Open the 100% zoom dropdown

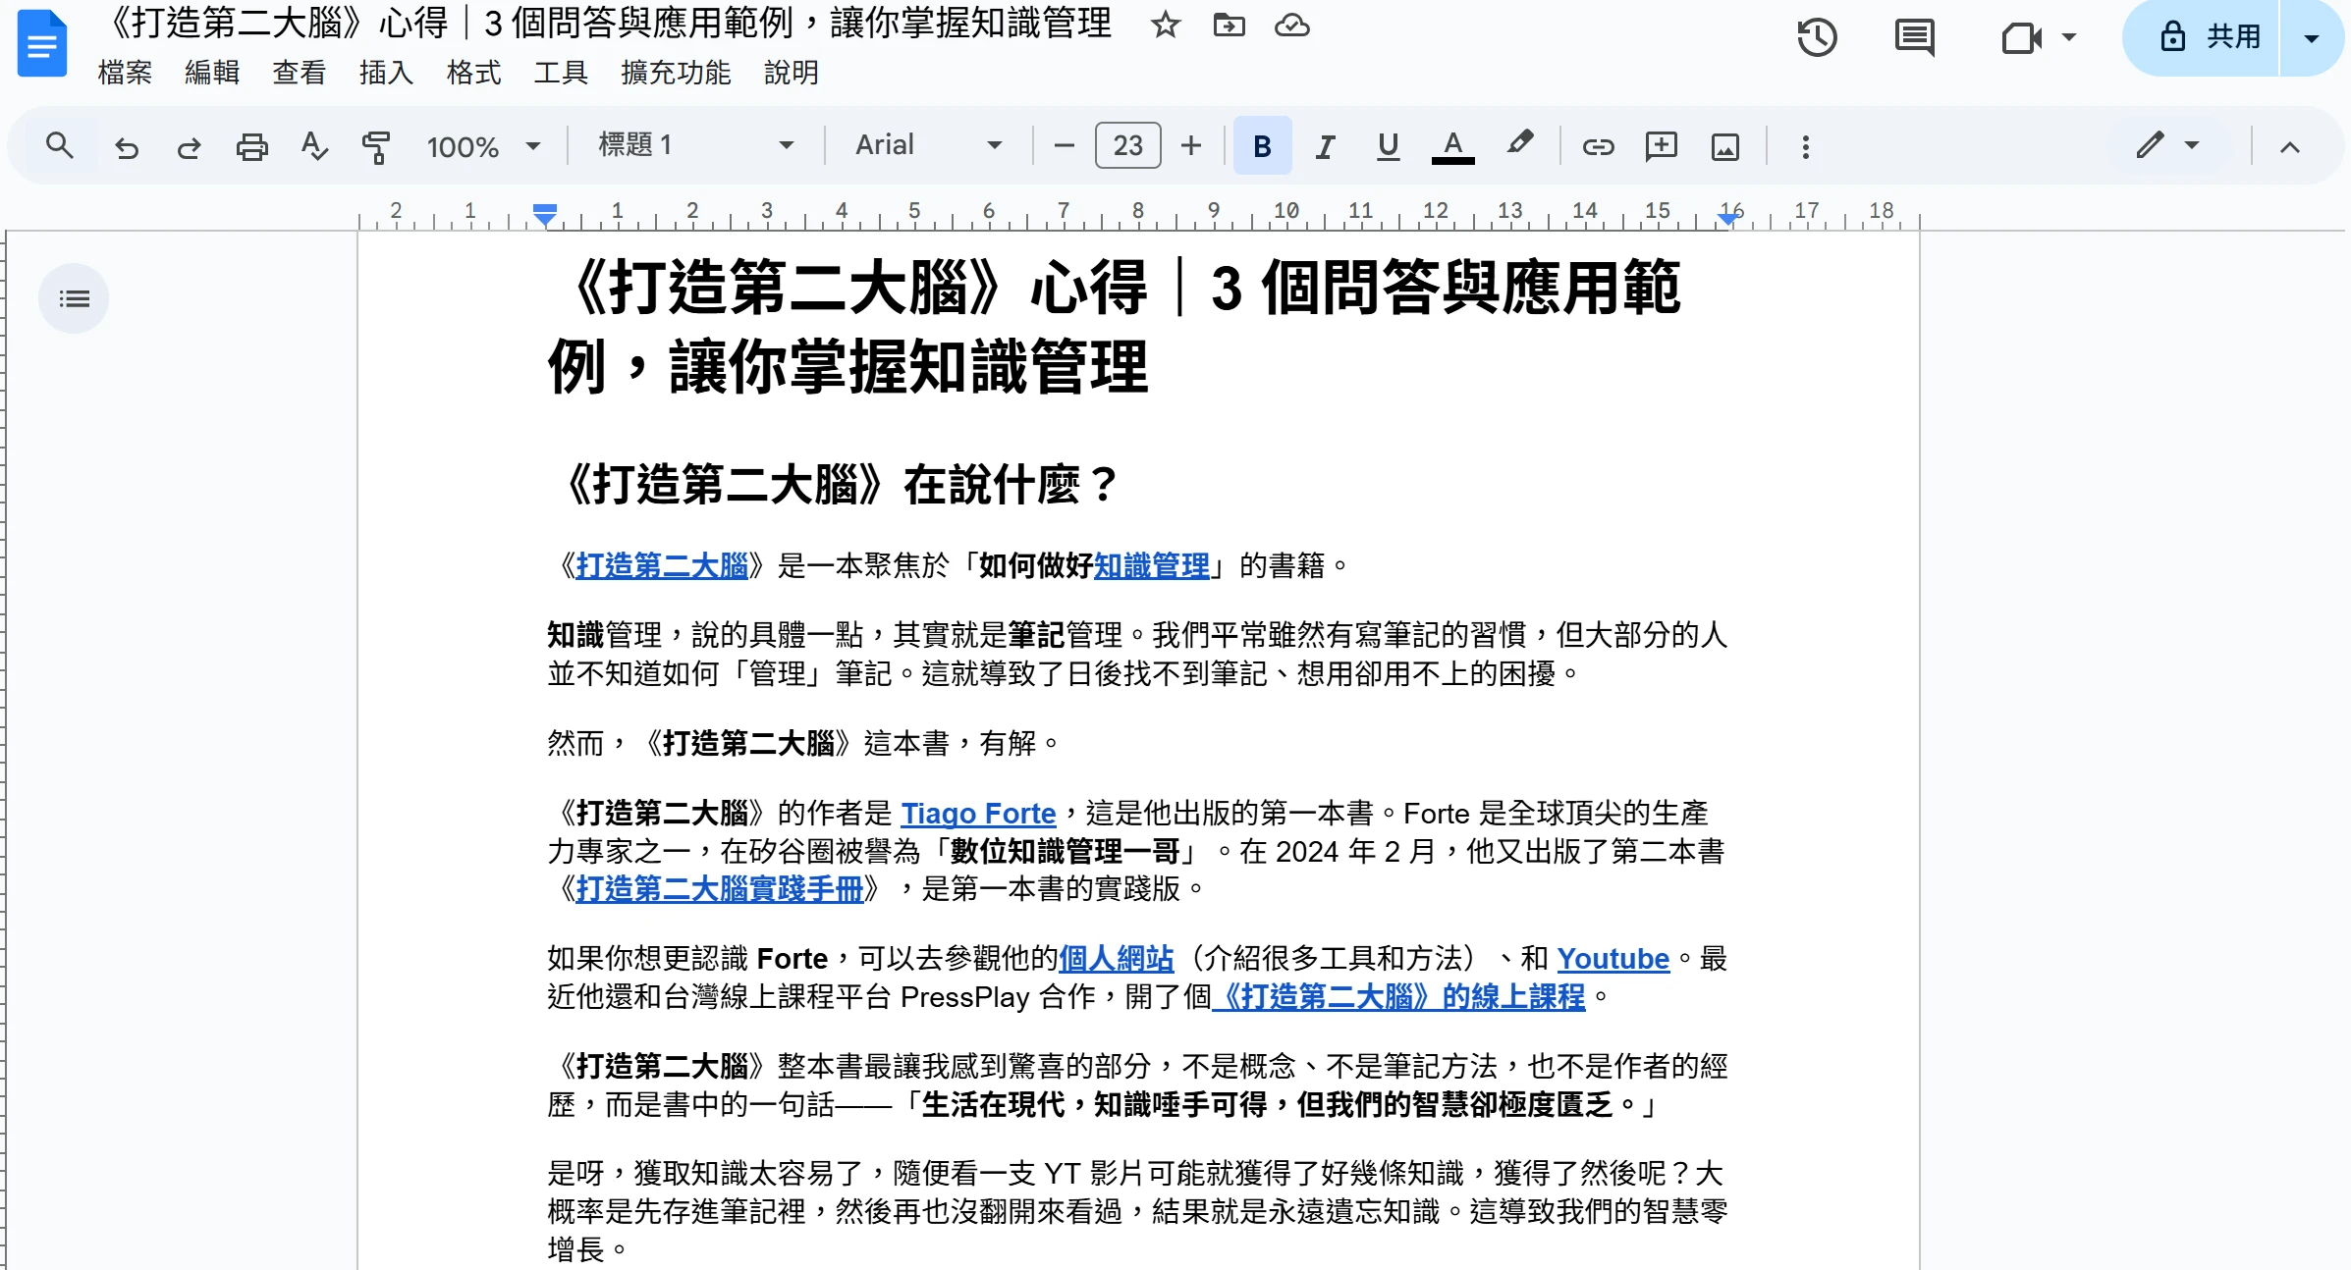click(x=483, y=147)
